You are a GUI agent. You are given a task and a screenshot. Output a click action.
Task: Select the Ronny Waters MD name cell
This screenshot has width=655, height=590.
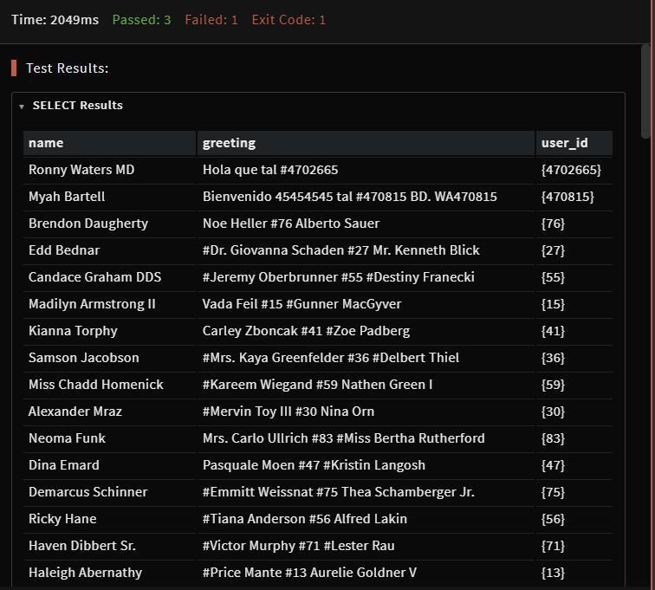point(81,170)
